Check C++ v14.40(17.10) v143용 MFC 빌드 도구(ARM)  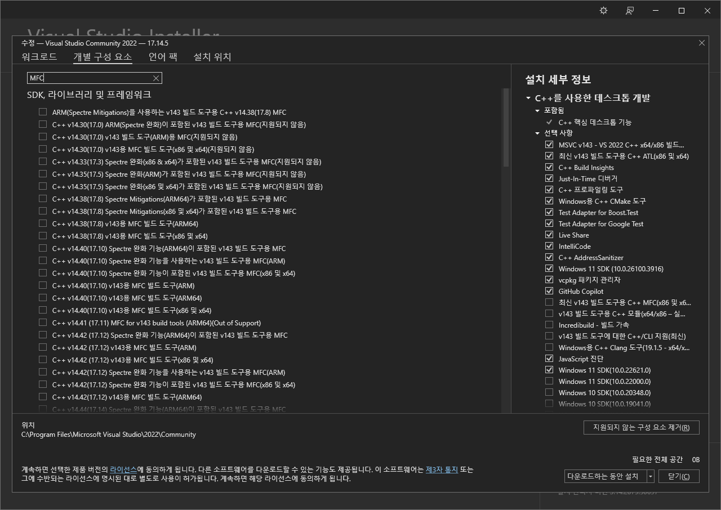(43, 285)
